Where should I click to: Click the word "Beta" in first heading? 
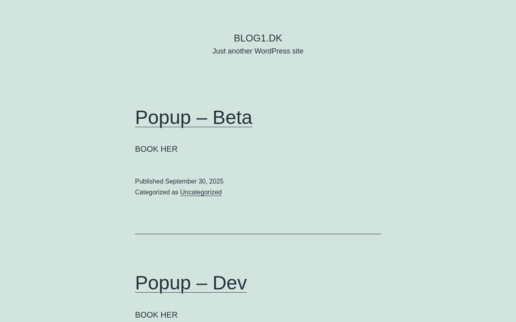click(232, 118)
